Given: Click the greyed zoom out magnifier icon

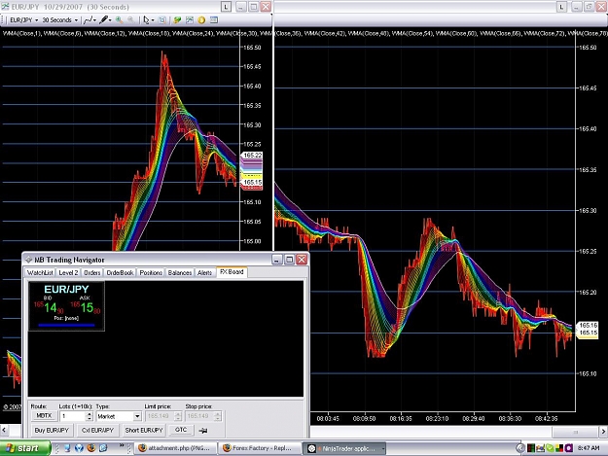Looking at the screenshot, I should pyautogui.click(x=131, y=19).
